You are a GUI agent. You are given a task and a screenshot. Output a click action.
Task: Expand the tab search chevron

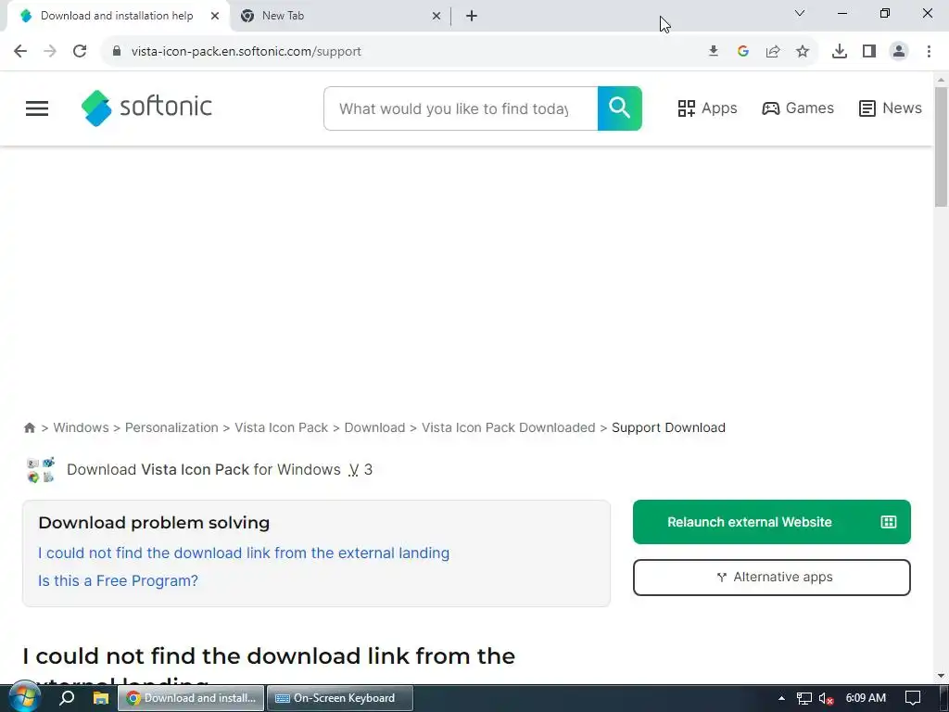pos(800,13)
